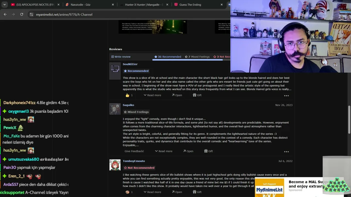The width and height of the screenshot is (351, 197).
Task: Open Sagaiko's user profile link
Action: tap(128, 105)
